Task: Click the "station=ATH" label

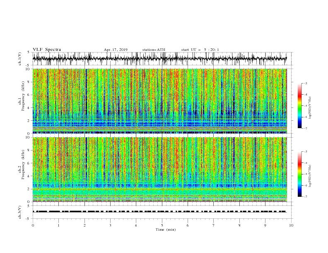Action: point(154,50)
